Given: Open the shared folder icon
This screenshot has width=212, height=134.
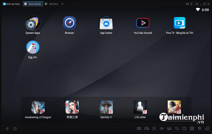Looking at the screenshot, I should (x=184, y=129).
